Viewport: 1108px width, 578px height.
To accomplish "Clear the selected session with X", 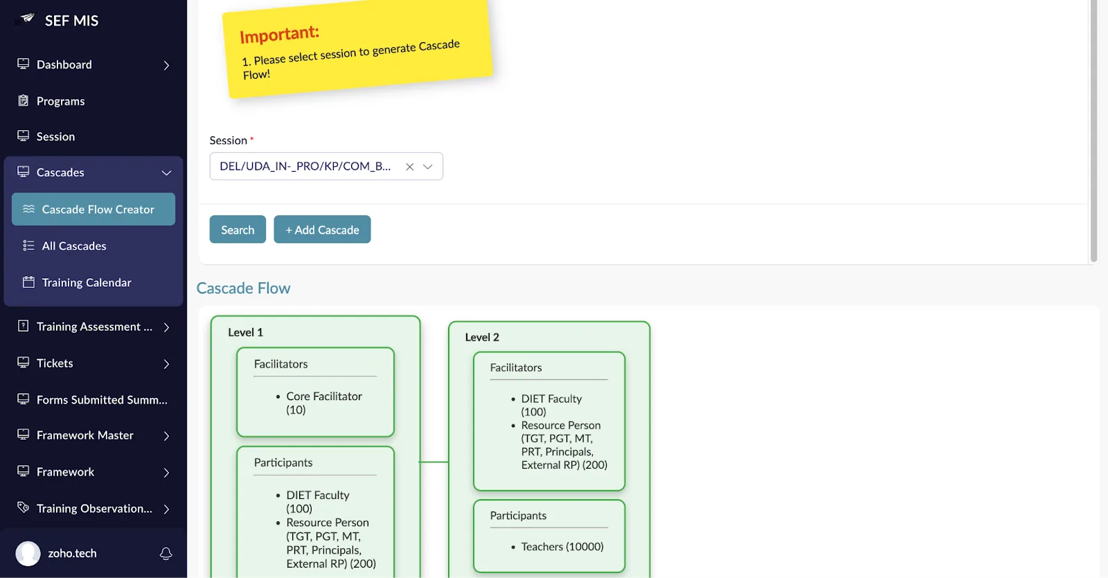I will (x=410, y=167).
